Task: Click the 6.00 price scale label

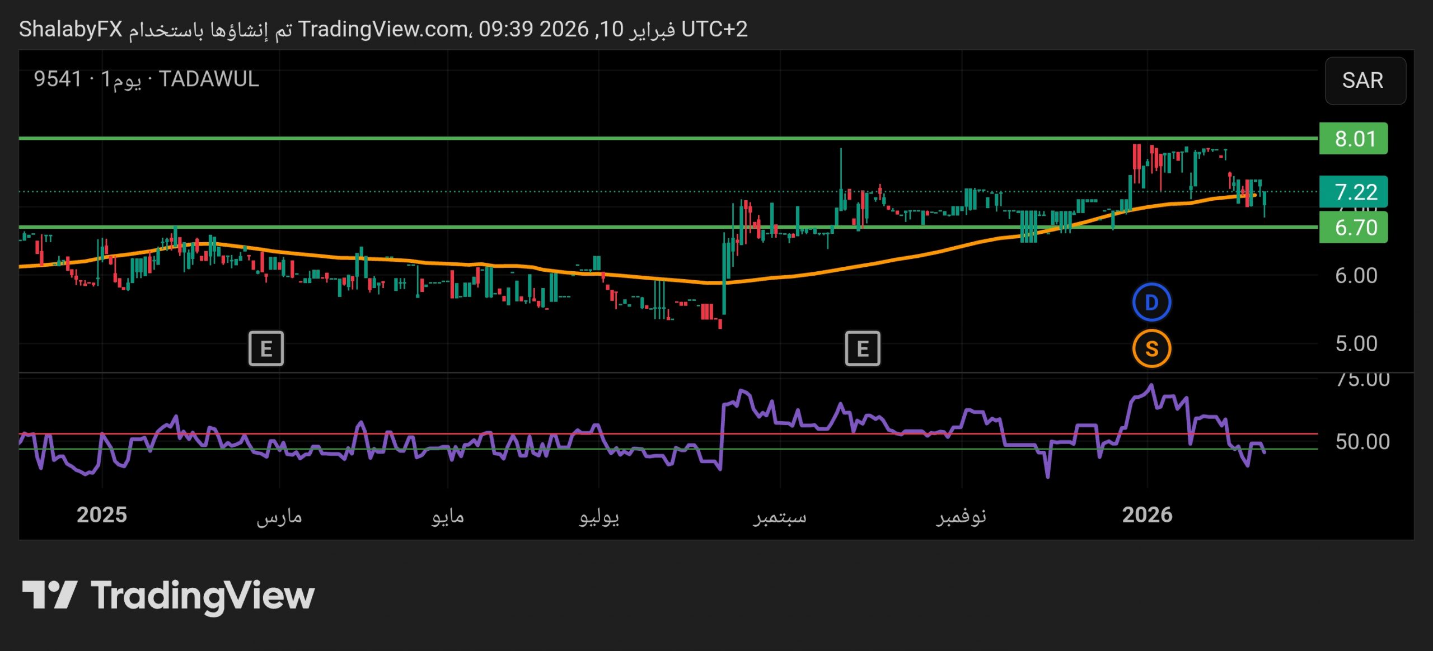Action: coord(1356,276)
